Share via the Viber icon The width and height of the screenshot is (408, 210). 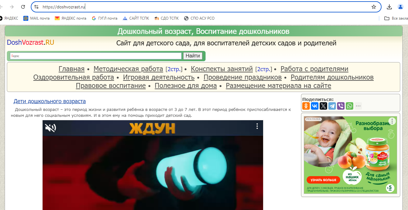(x=341, y=106)
